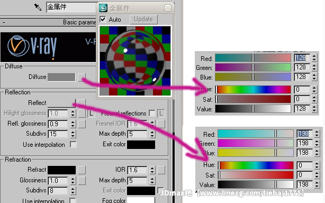Click Green slider in 198 color panel
This screenshot has height=203, width=325.
[x=256, y=143]
